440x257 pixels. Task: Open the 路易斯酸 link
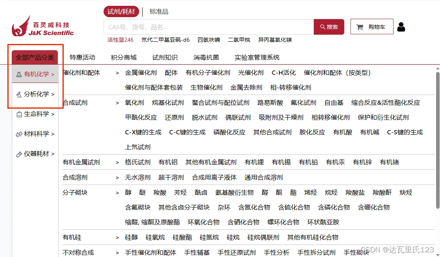point(270,103)
